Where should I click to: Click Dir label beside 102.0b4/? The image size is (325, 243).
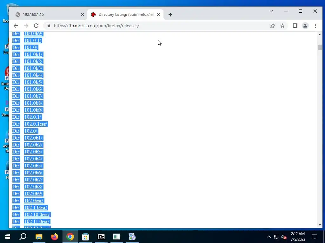[16, 159]
